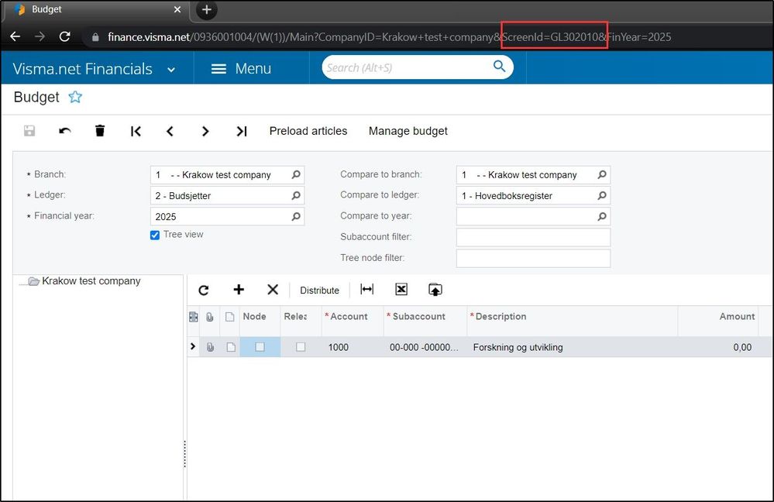This screenshot has width=774, height=502.
Task: Open the Compare to branch lookup magnifier
Action: [602, 175]
